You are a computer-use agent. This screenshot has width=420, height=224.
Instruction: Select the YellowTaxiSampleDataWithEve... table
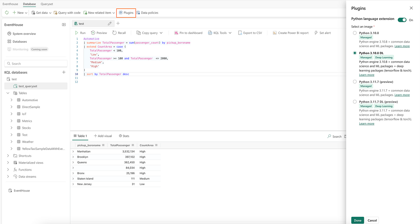pyautogui.click(x=43, y=149)
